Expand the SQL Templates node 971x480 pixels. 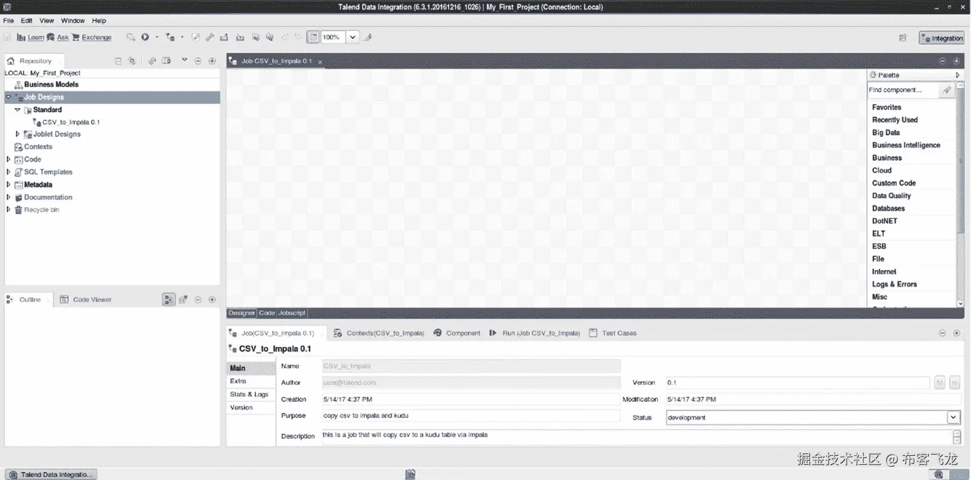8,172
